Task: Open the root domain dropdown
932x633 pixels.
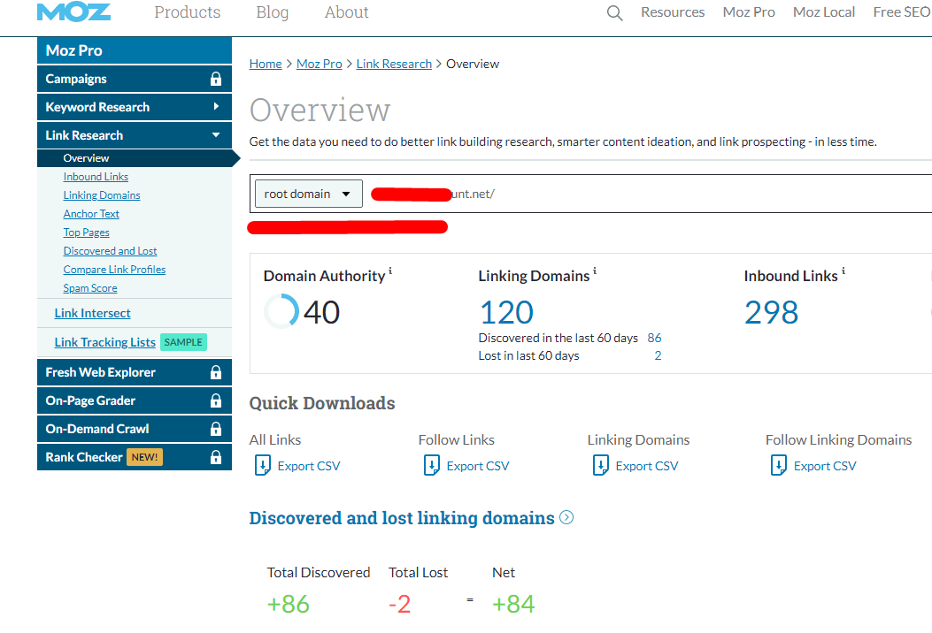Action: [x=308, y=194]
